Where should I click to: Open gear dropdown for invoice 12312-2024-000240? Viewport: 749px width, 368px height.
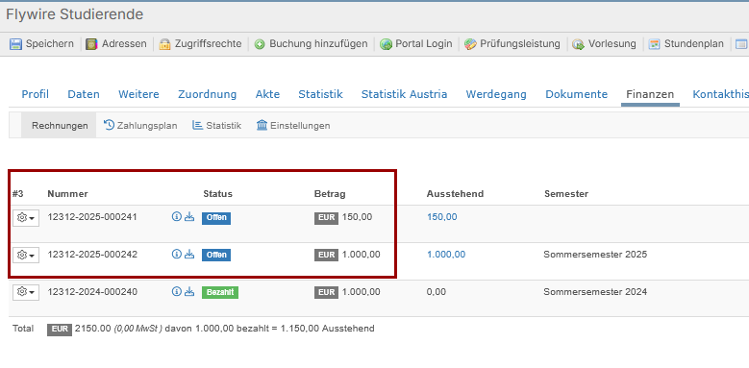pyautogui.click(x=26, y=292)
